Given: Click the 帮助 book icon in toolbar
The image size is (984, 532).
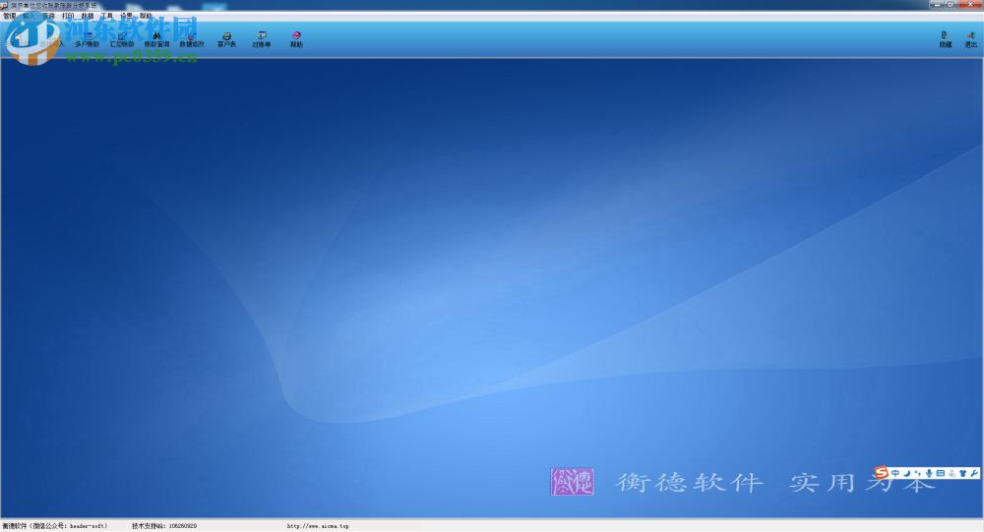Looking at the screenshot, I should (x=296, y=40).
